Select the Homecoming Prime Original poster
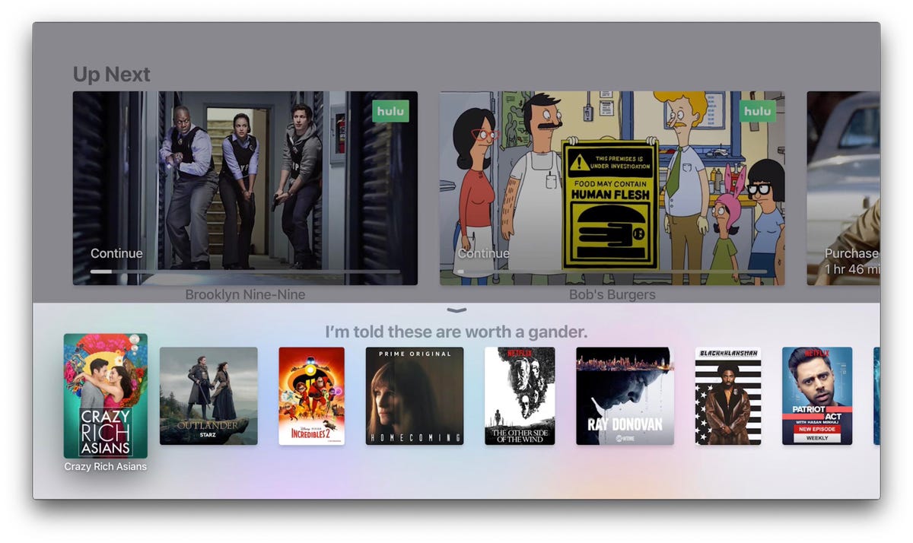913x543 pixels. [x=415, y=395]
